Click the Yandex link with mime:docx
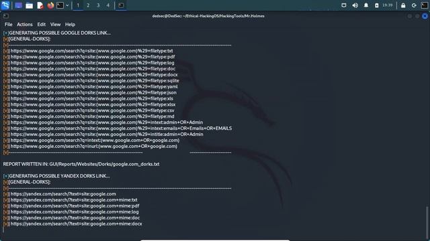Screen dimensions: 430x241 pos(76,224)
